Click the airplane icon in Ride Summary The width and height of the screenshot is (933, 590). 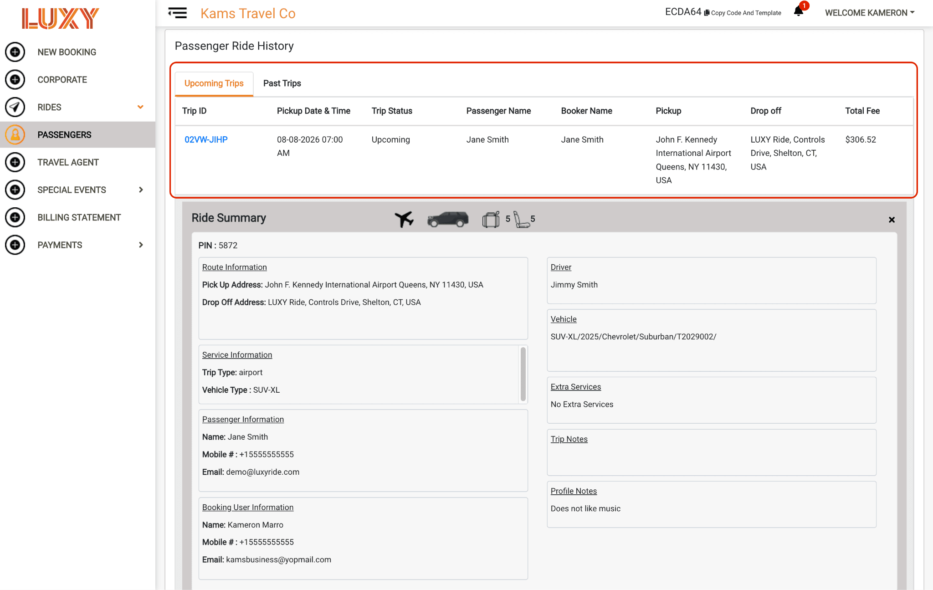pos(404,219)
